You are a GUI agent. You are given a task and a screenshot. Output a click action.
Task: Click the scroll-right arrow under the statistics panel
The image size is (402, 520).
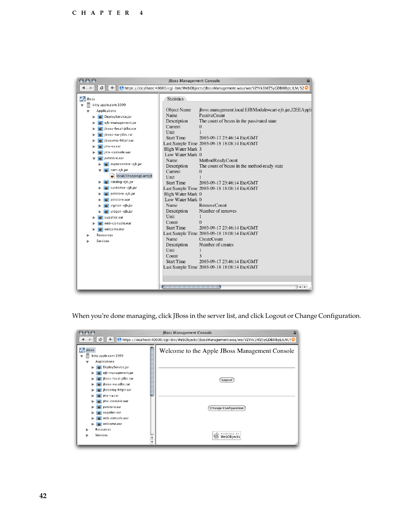click(x=305, y=287)
